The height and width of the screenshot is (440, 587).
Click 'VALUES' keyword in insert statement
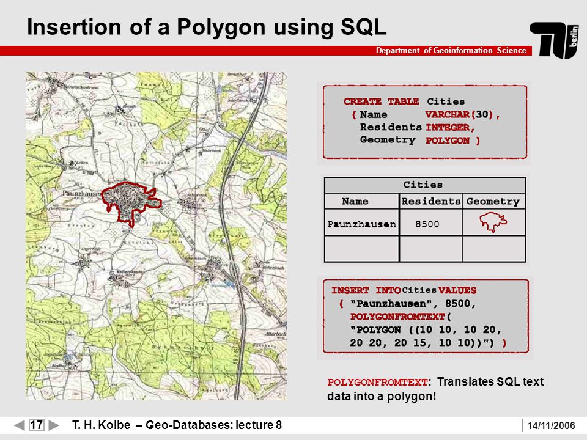click(457, 290)
